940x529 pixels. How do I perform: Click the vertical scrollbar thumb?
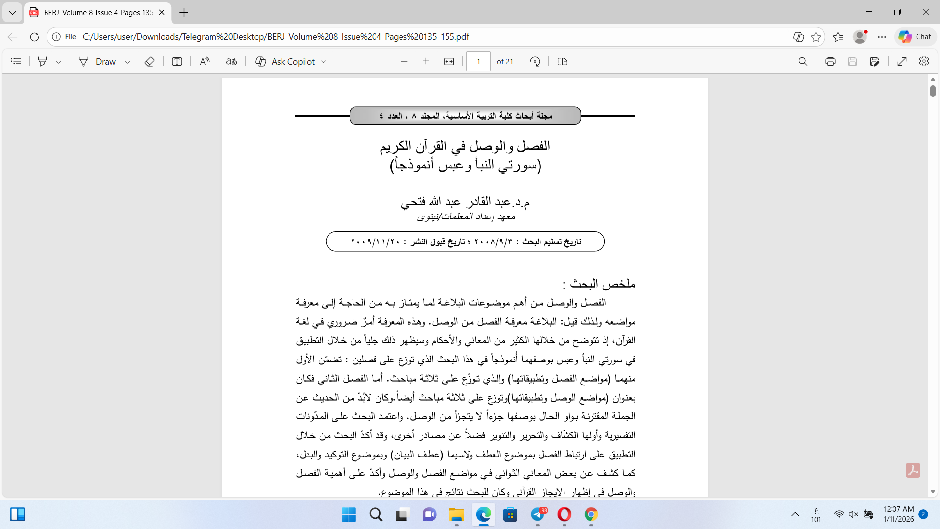pos(933,91)
